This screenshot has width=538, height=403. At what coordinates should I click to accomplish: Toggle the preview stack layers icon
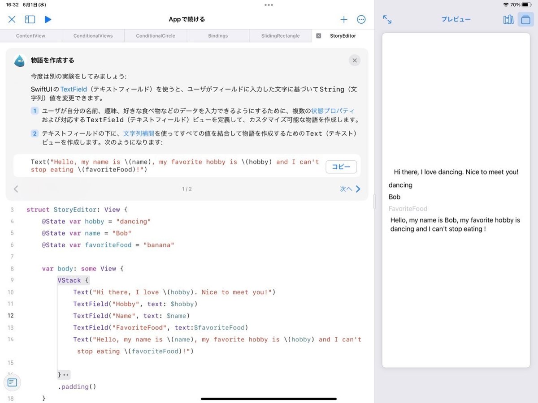[x=525, y=19]
